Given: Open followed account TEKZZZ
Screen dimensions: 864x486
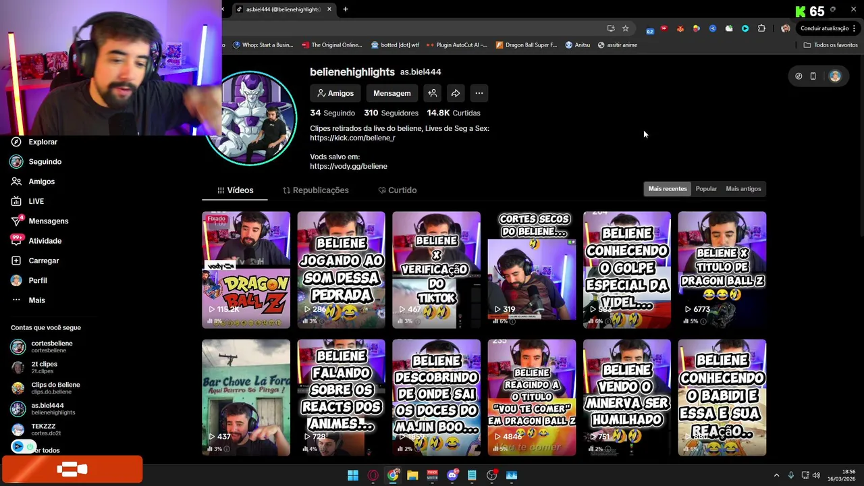Looking at the screenshot, I should [36, 429].
